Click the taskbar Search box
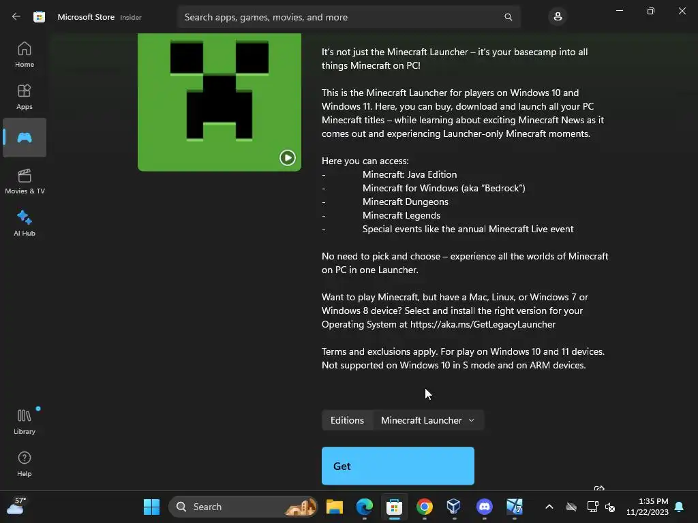 pos(243,507)
